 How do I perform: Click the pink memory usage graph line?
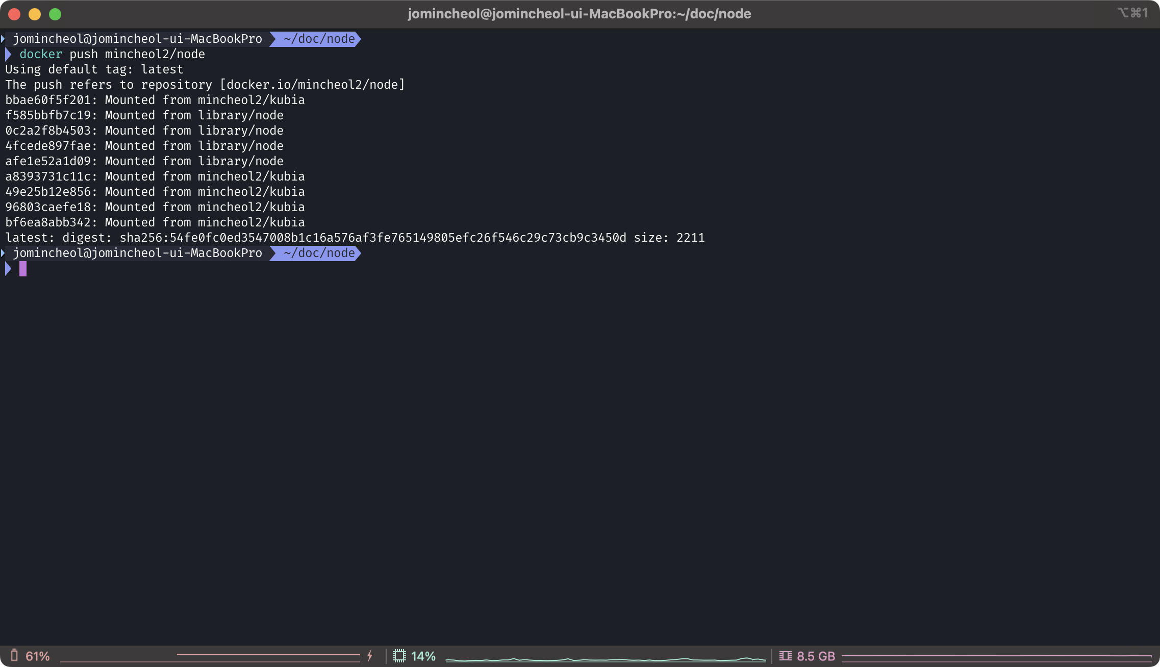[x=996, y=656]
